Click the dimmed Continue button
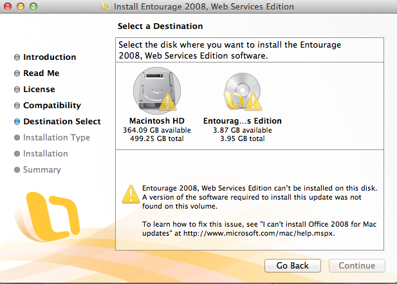Screen dimensions: 397x284 [357, 265]
